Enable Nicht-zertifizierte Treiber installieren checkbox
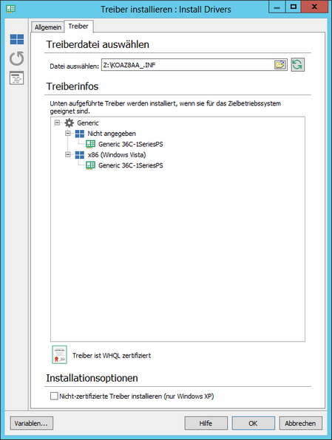 point(54,396)
